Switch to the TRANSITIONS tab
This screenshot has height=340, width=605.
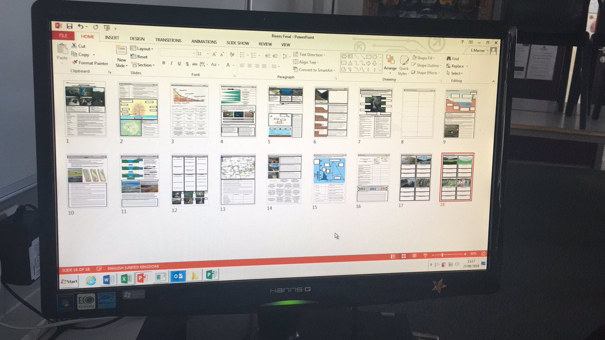coord(168,40)
